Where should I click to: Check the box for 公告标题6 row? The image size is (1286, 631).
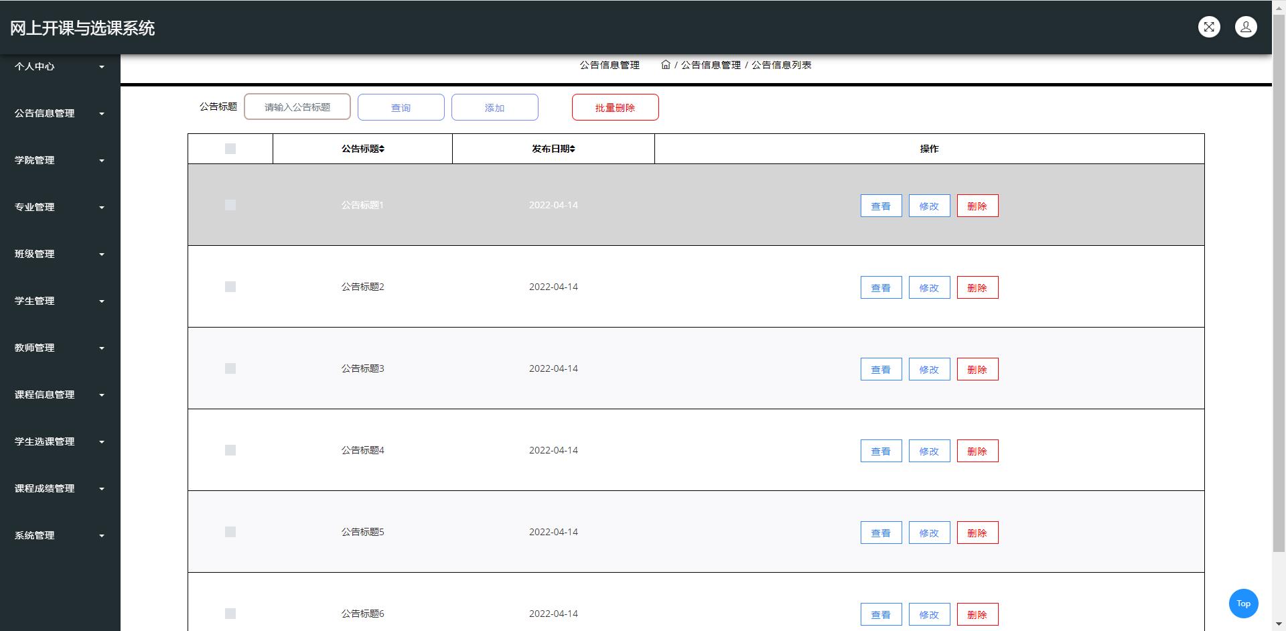tap(230, 614)
